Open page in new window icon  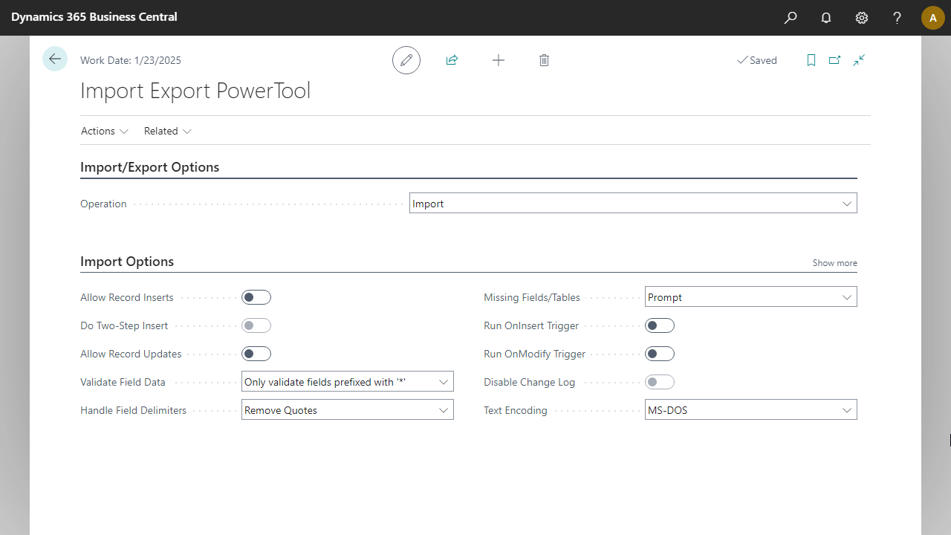[834, 60]
